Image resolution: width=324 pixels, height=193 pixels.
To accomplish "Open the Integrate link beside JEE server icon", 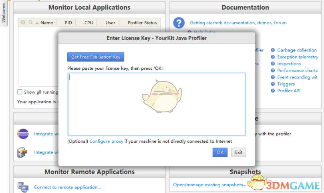I will coord(46,152).
